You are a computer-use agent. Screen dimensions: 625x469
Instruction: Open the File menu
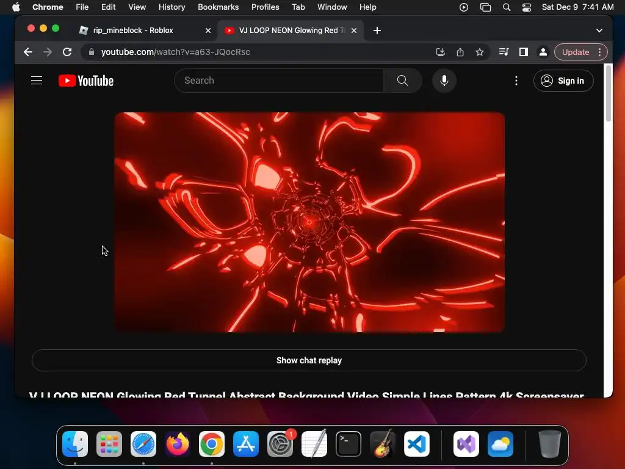82,7
